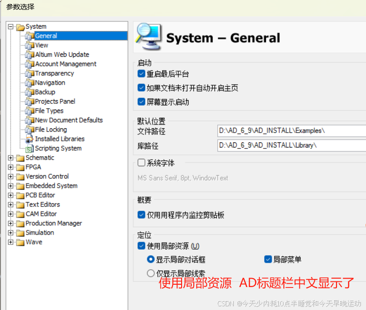Select 显示局部对话框 radio button
Viewport: 366px width, 310px height.
(x=151, y=259)
